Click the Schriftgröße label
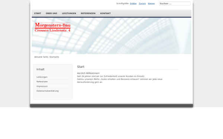Image resolution: width=223 pixels, height=139 pixels. click(x=122, y=4)
